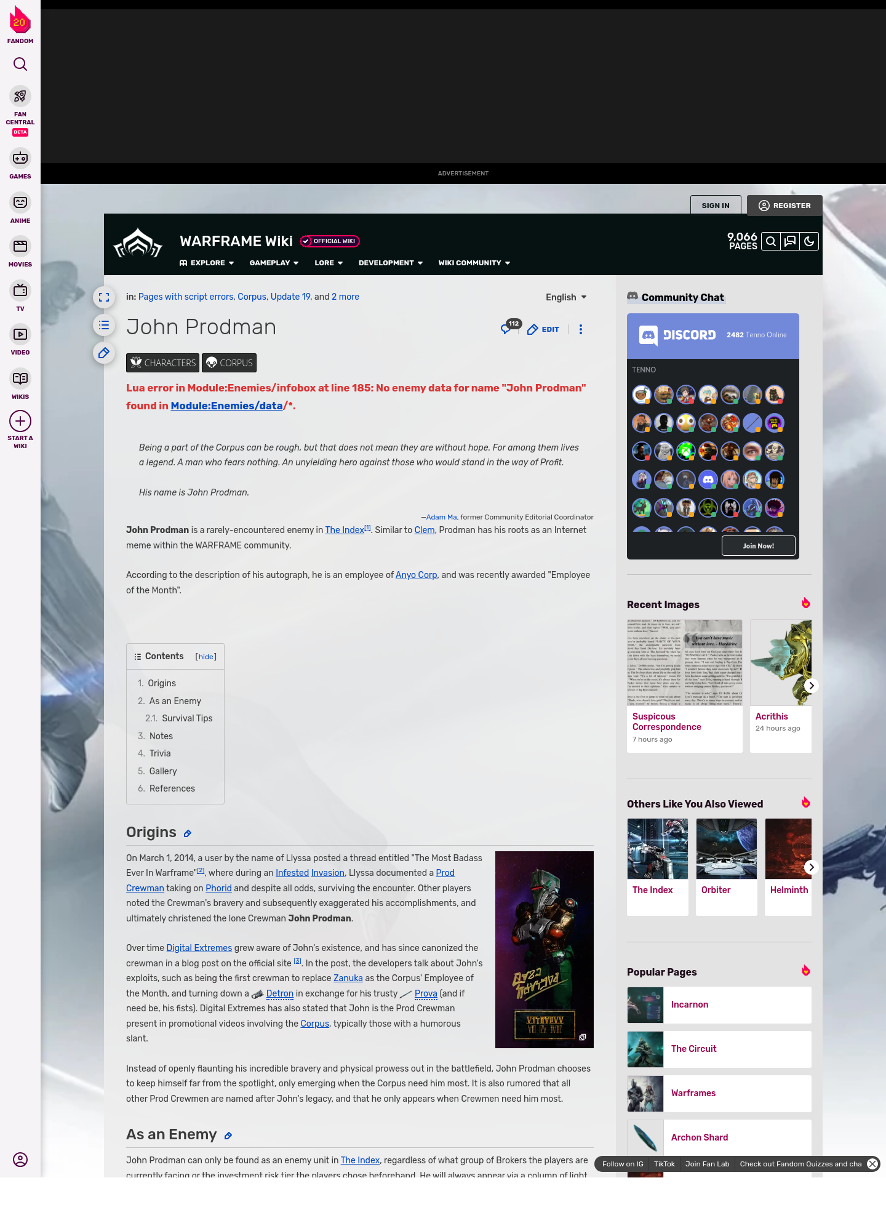Open the Lore dropdown menu
The image size is (886, 1231).
tap(329, 263)
